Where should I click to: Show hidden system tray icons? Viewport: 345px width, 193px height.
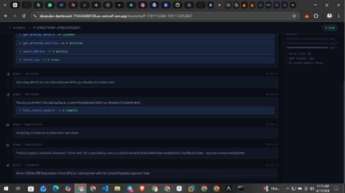click(287, 188)
